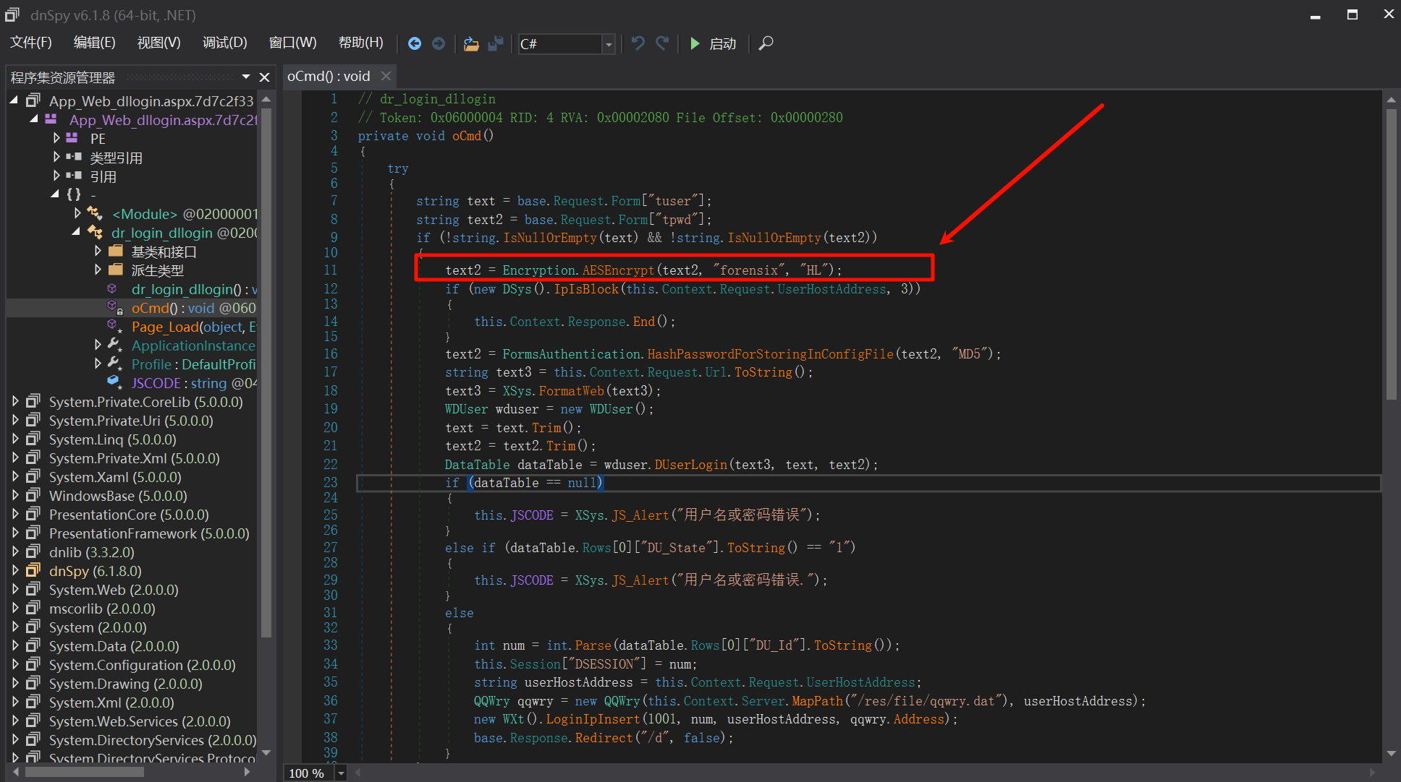1401x782 pixels.
Task: Open the 文件(F) menu
Action: click(x=30, y=43)
